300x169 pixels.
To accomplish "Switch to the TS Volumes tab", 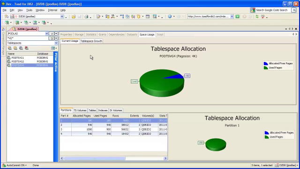I will pos(80,110).
